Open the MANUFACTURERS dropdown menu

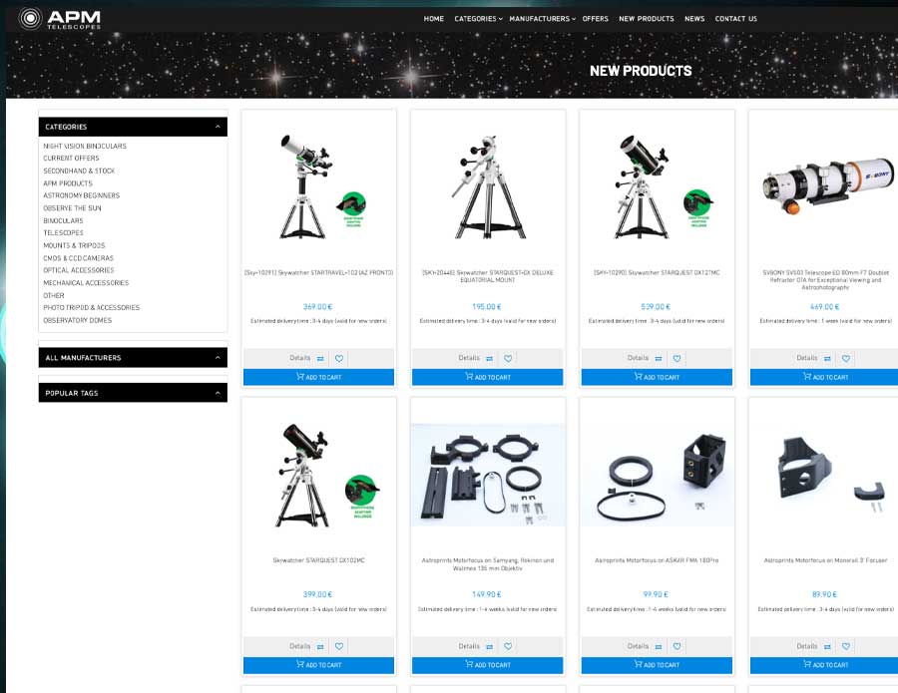pyautogui.click(x=539, y=18)
